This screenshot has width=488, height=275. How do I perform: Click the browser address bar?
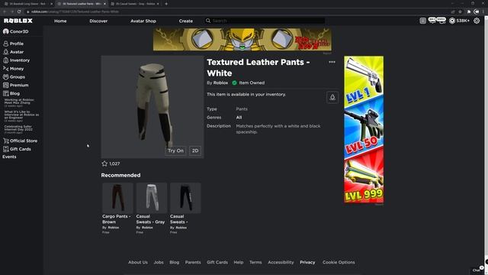pyautogui.click(x=236, y=11)
